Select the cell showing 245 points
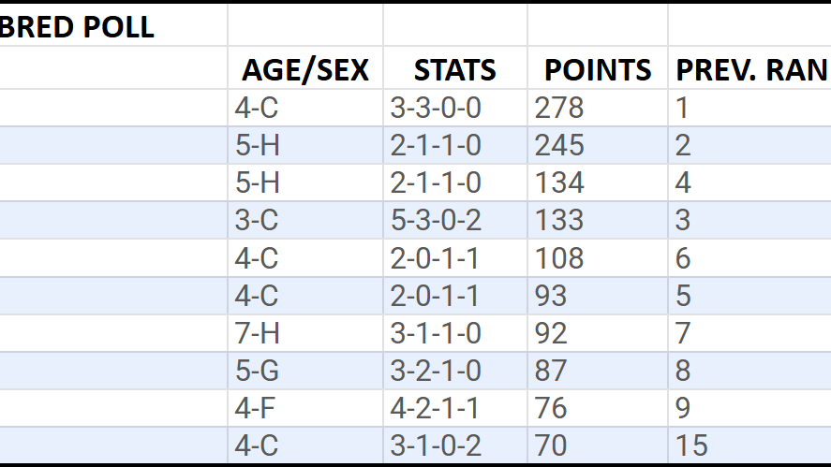The image size is (831, 467). point(598,146)
